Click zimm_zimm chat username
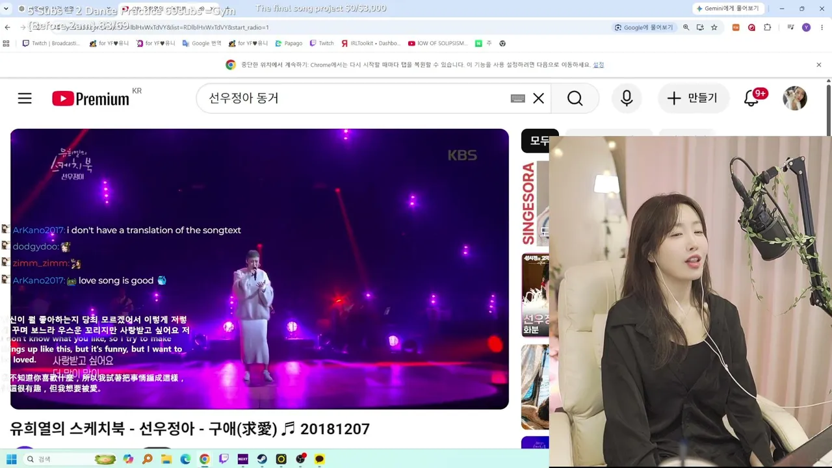The image size is (832, 468). [40, 263]
